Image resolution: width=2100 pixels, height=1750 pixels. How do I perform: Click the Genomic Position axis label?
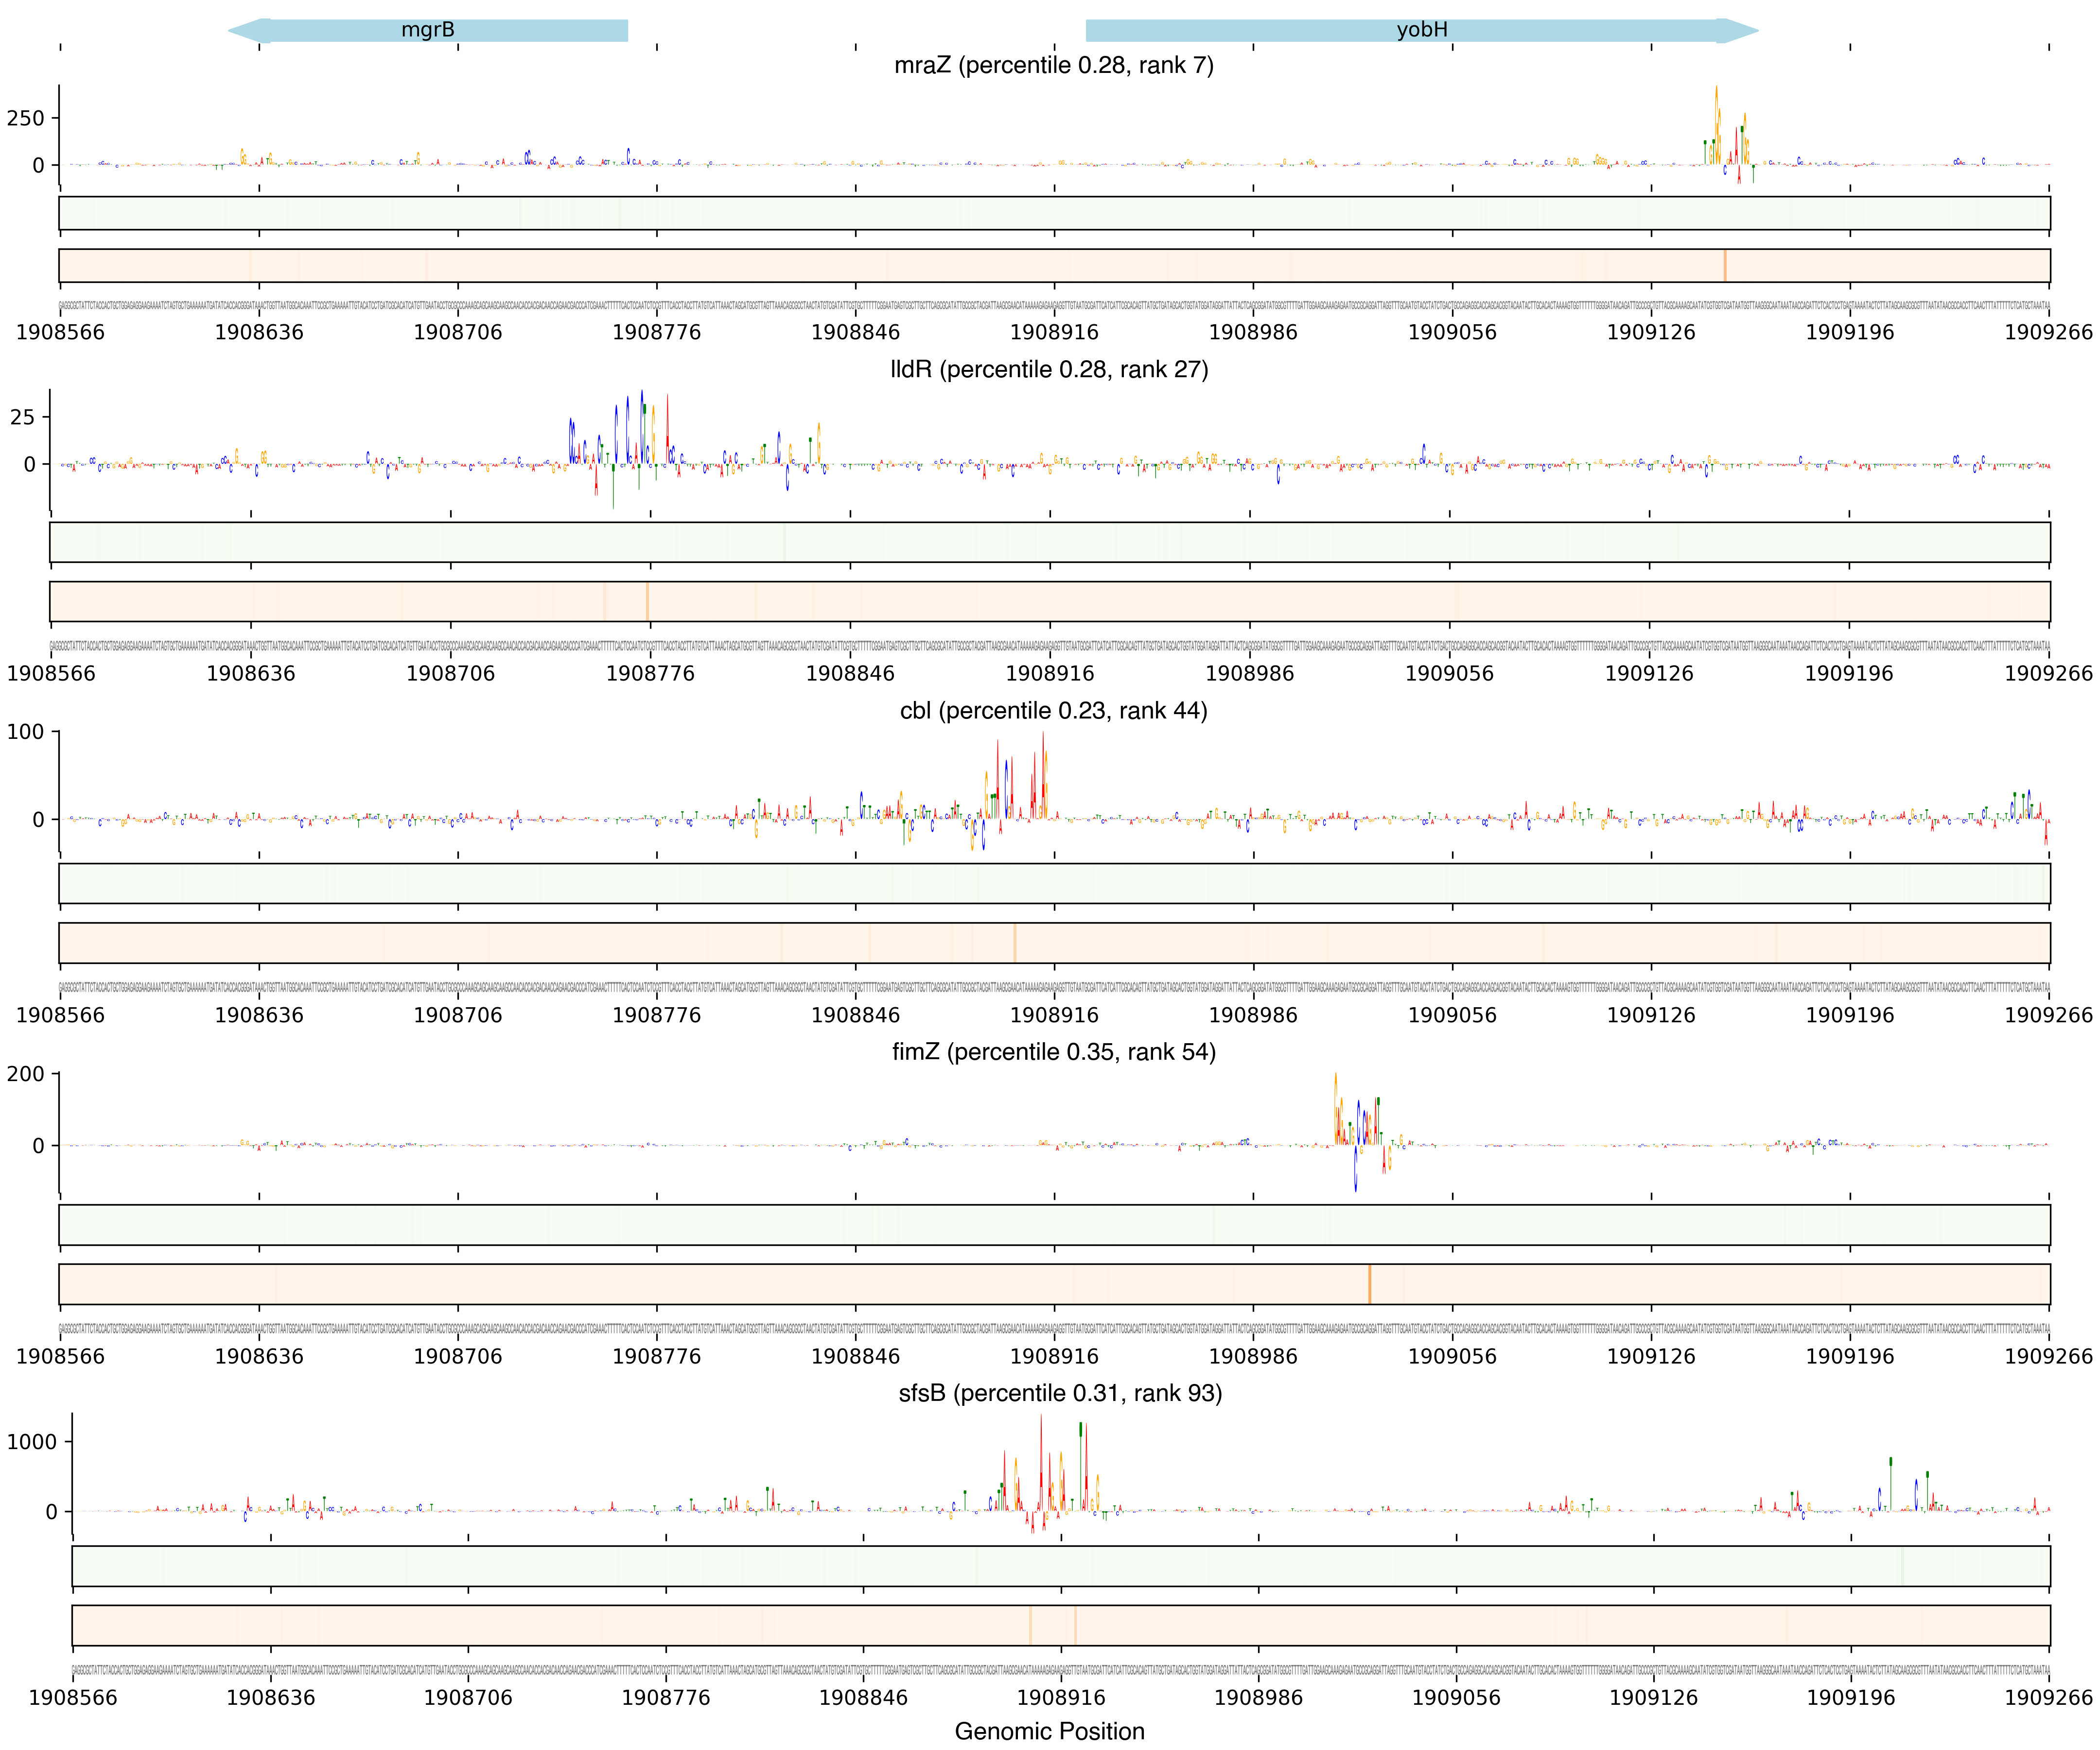pos(1049,1731)
